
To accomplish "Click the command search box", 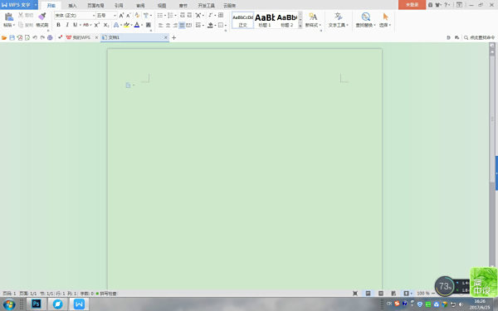I will click(479, 37).
